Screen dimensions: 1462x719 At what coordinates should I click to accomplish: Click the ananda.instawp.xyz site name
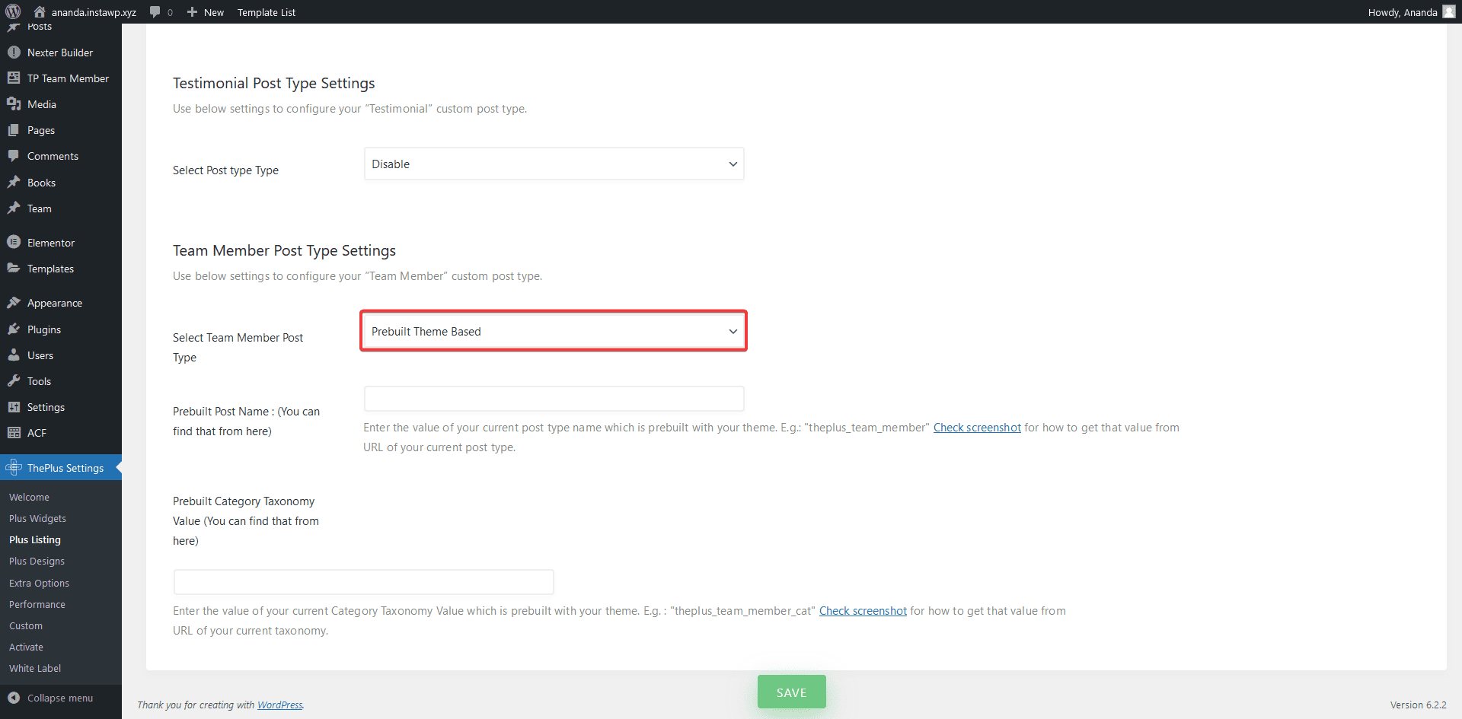[x=94, y=12]
